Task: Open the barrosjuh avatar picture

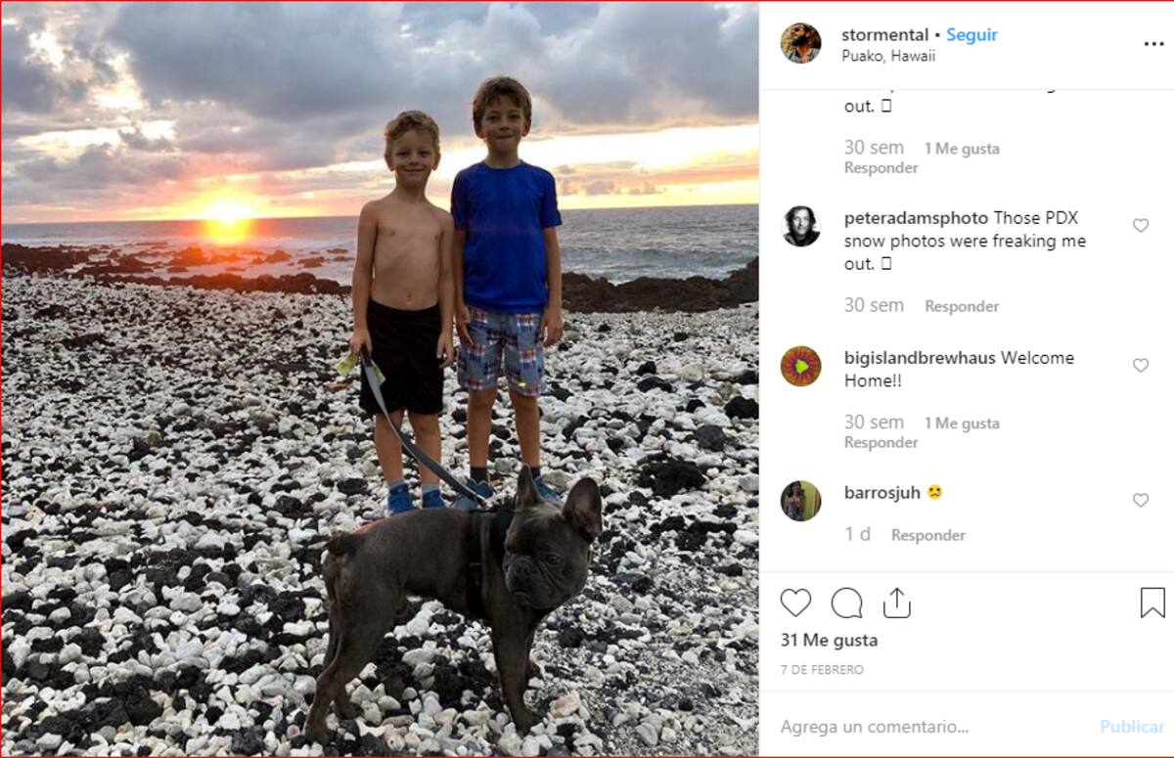Action: click(x=800, y=501)
